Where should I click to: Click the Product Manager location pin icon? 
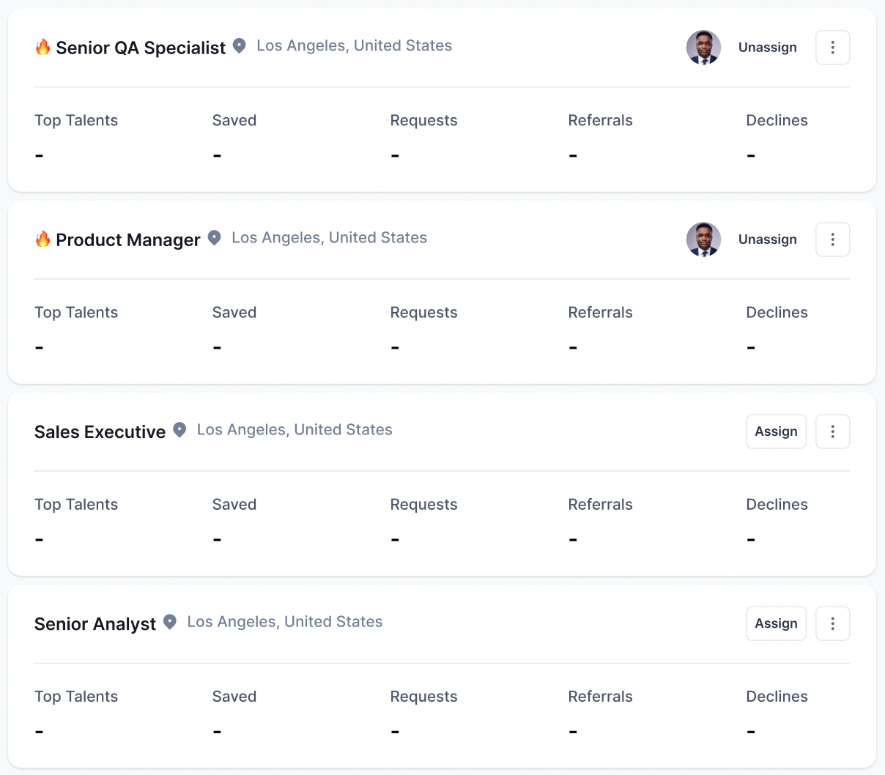[214, 238]
